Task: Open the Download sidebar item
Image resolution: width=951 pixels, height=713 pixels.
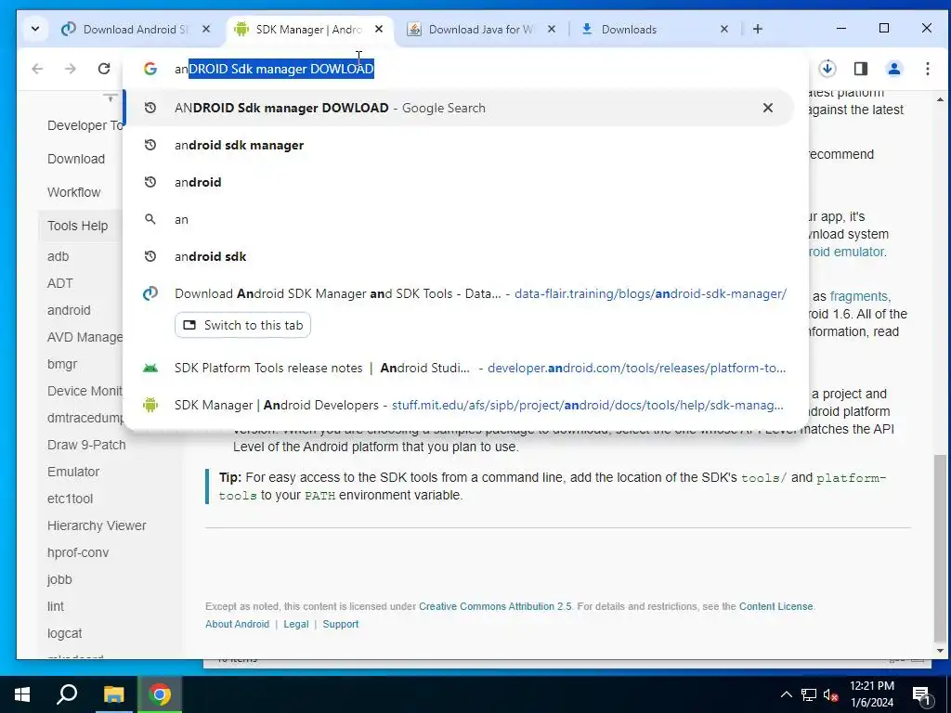Action: click(x=76, y=159)
